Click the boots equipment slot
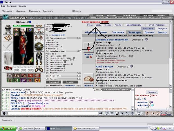Viewport: 174px width, 131px height. pos(39,68)
